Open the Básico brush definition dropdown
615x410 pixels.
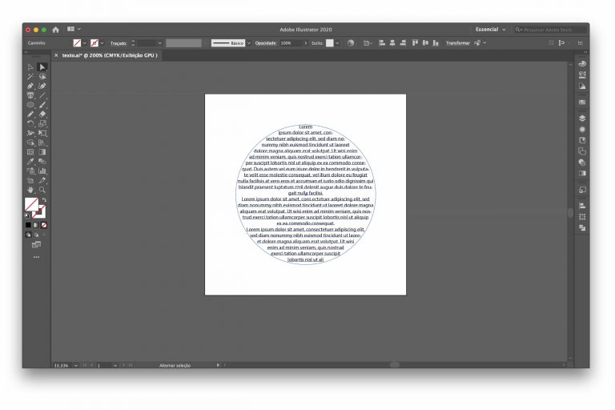[249, 43]
